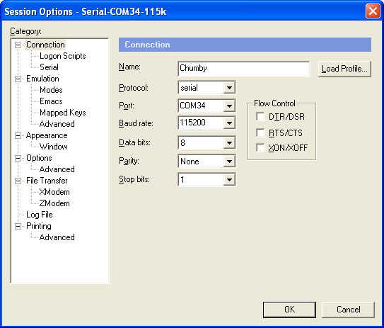Select Serial in the category tree
The width and height of the screenshot is (384, 328).
click(x=49, y=67)
